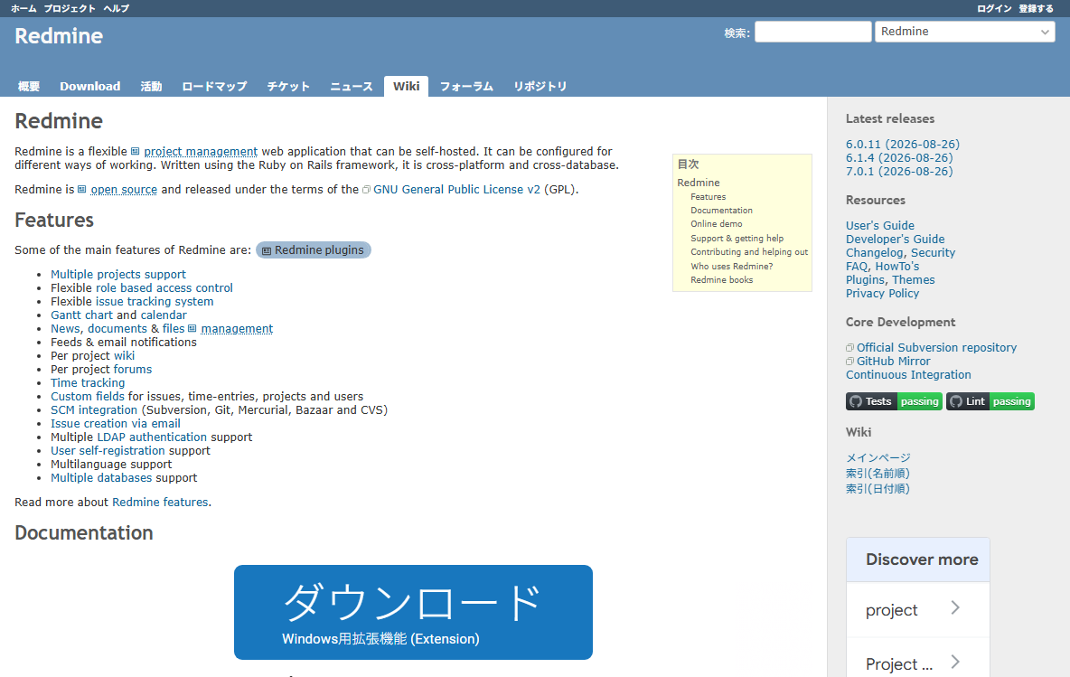The image size is (1070, 677).
Task: Open the リポジトリ tab
Action: [x=540, y=86]
